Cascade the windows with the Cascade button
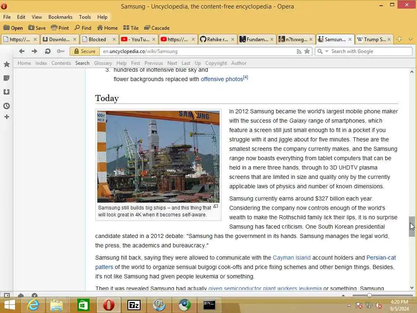 tap(157, 28)
